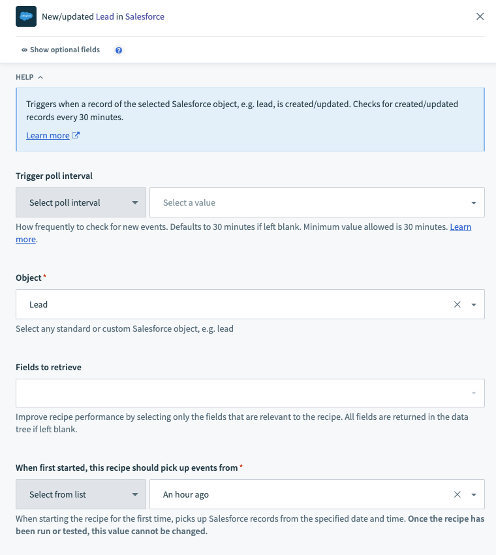This screenshot has width=496, height=555.
Task: Click the Salesforce link in the header
Action: pyautogui.click(x=144, y=17)
